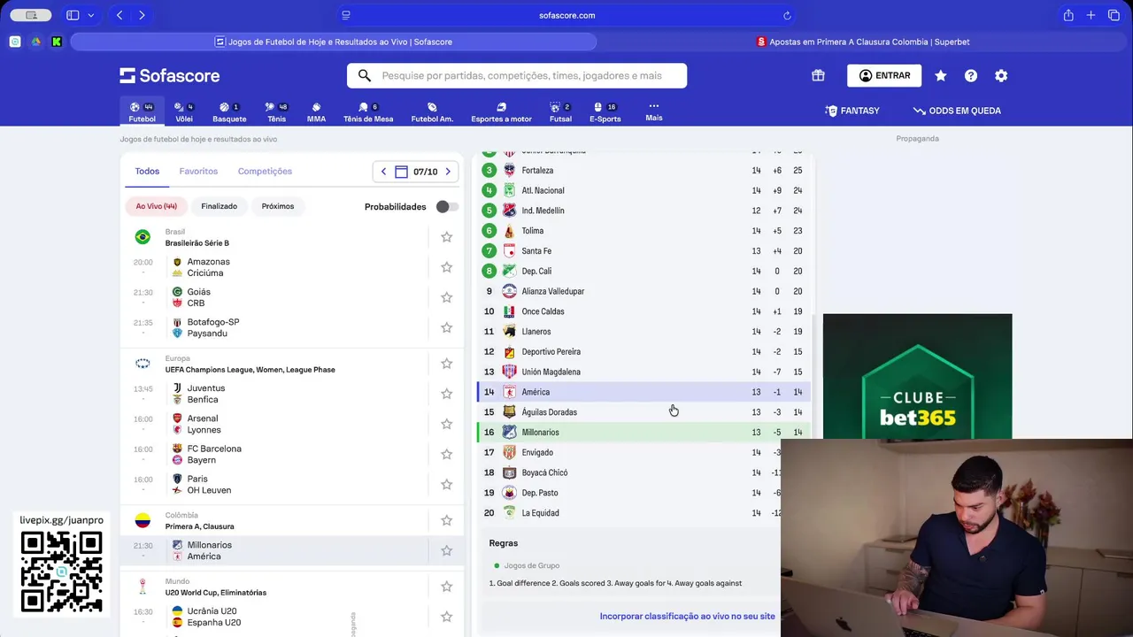Open the Tênis sport tab
Screen dimensions: 1133x637
pyautogui.click(x=277, y=111)
